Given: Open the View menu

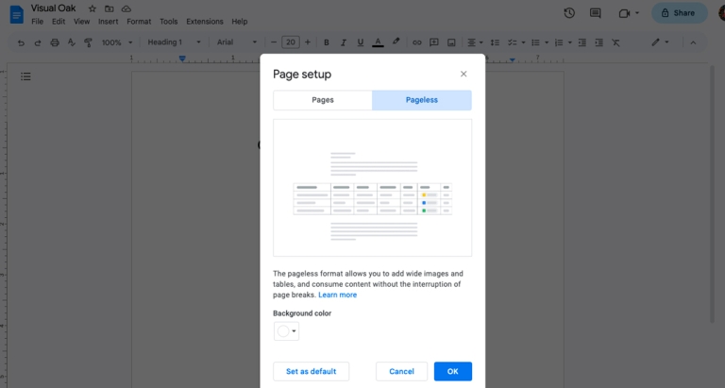Looking at the screenshot, I should [81, 22].
